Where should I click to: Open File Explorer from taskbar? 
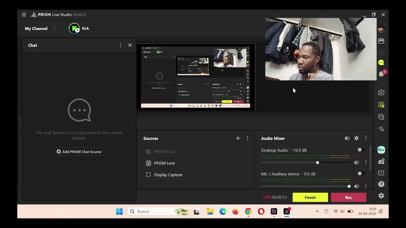click(210, 212)
